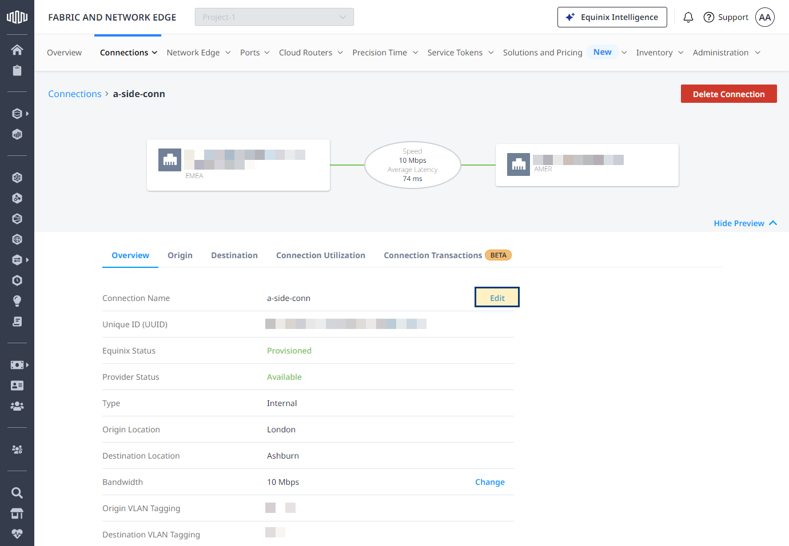789x546 pixels.
Task: Click the 10 Mbps bandwidth value
Action: [x=283, y=482]
